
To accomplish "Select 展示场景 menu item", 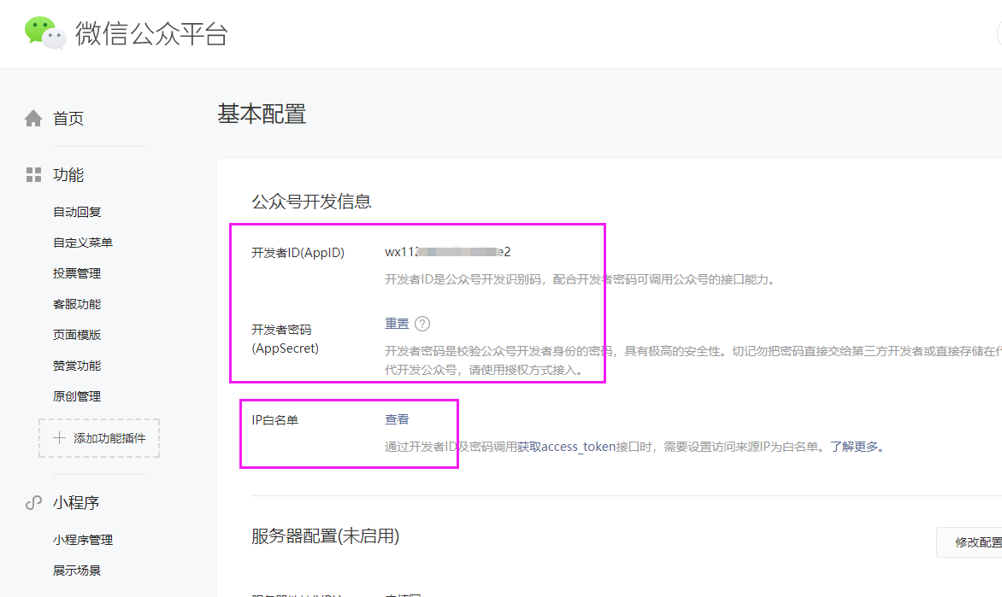I will [x=77, y=571].
